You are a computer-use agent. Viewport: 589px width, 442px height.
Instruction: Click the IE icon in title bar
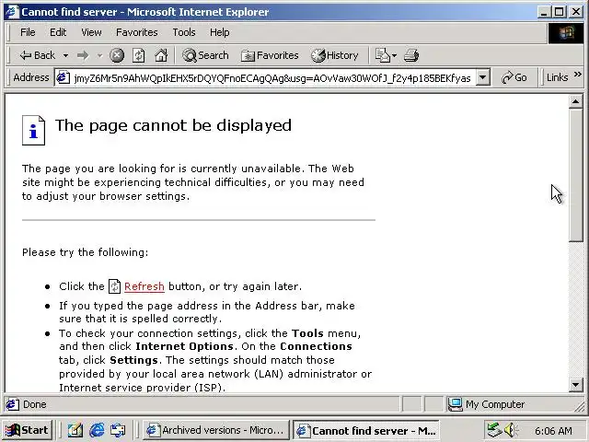tap(12, 12)
